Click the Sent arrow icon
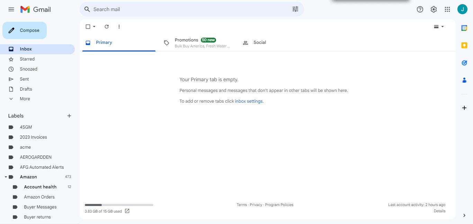Image resolution: width=473 pixels, height=224 pixels. 11,79
